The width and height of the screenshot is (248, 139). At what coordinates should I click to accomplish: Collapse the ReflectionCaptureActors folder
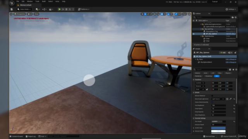(x=201, y=24)
